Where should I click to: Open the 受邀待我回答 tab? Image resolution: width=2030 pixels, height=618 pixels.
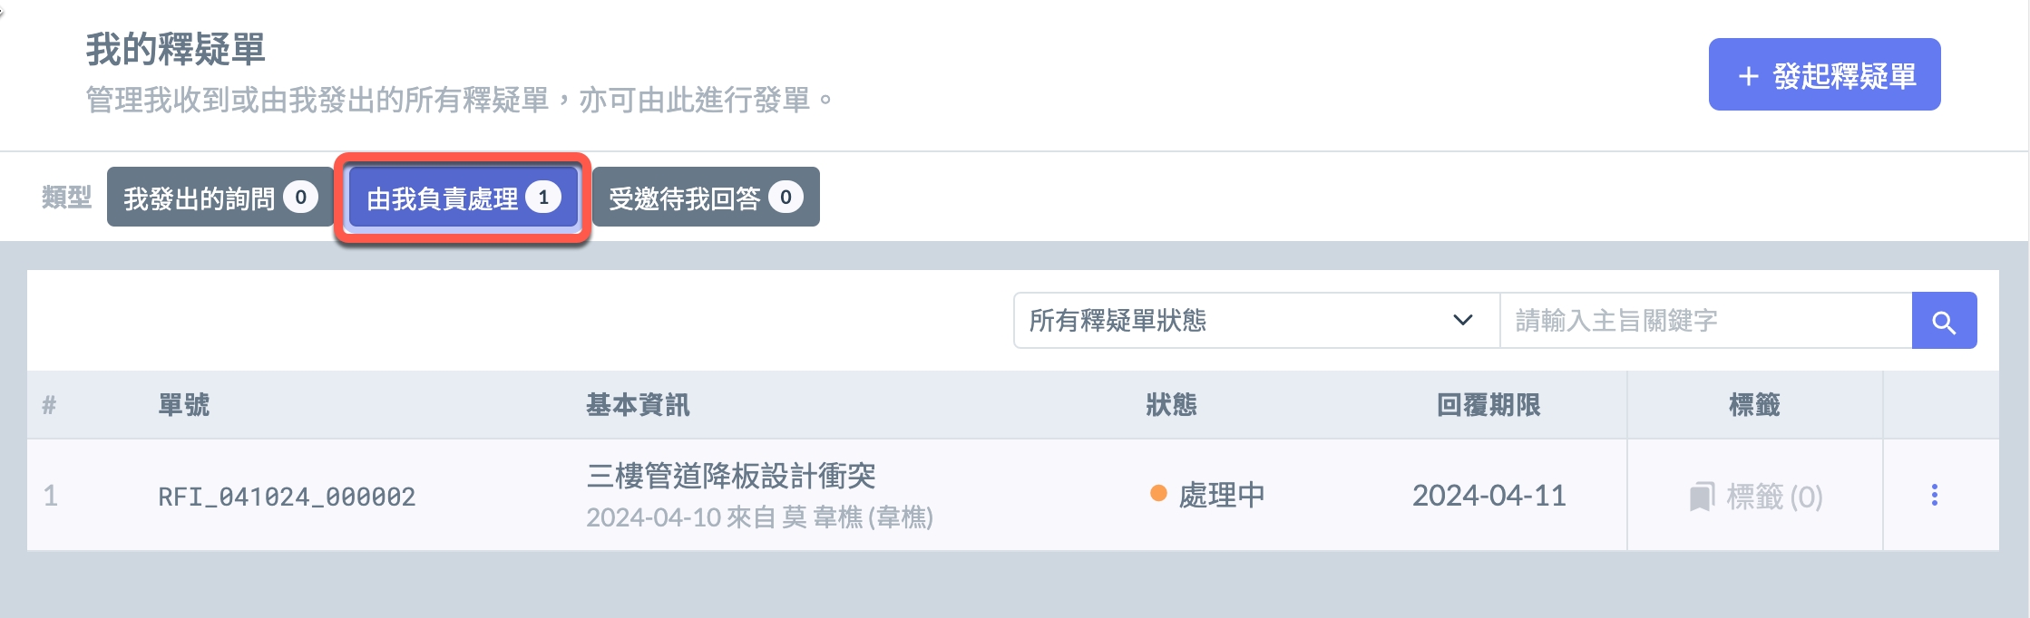[705, 198]
